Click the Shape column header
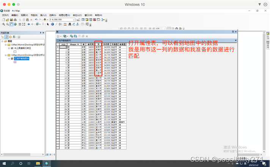Screen dimensions: 270x167 (x=74, y=45)
